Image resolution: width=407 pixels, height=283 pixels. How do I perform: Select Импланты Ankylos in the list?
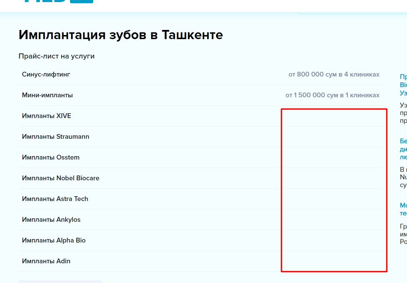click(201, 220)
